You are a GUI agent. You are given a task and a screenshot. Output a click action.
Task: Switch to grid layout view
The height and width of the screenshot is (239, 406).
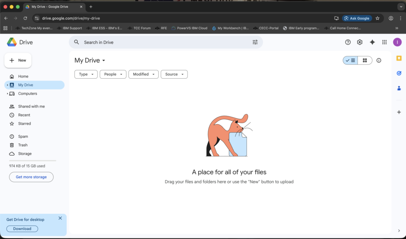pos(365,61)
